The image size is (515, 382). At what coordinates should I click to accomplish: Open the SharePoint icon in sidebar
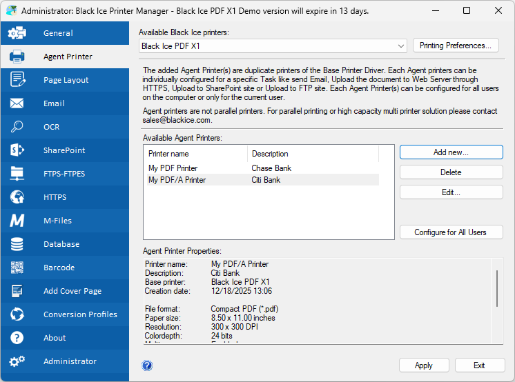point(17,150)
